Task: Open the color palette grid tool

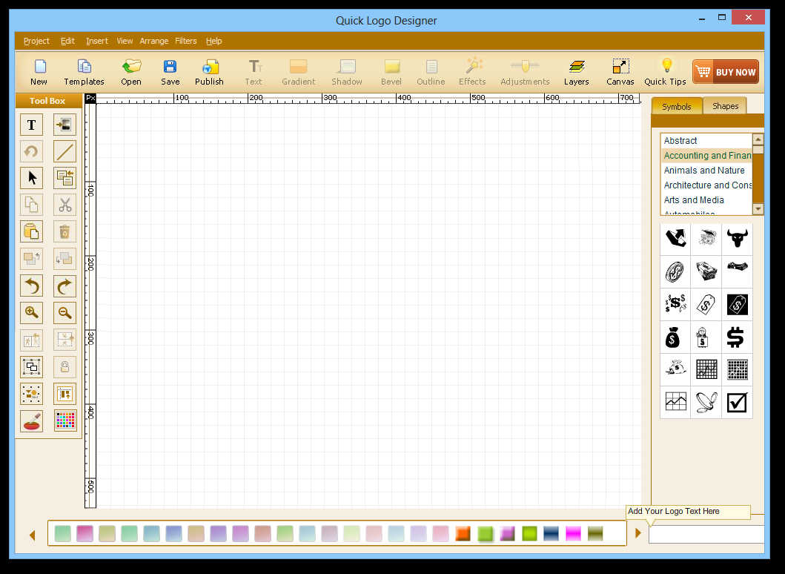Action: click(x=65, y=420)
